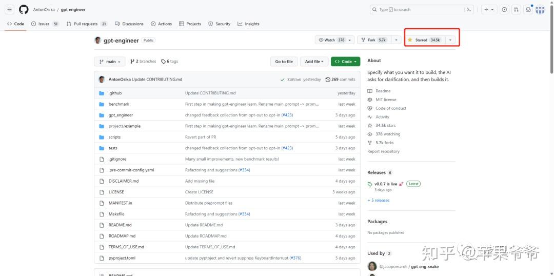
Task: Fork the repository with Fork button
Action: click(x=374, y=40)
